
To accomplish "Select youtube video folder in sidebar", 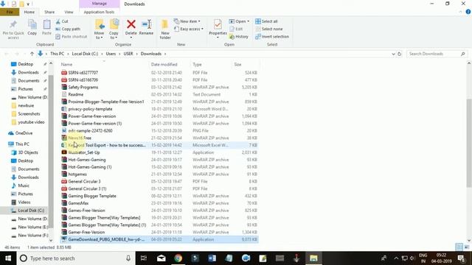I will point(31,122).
